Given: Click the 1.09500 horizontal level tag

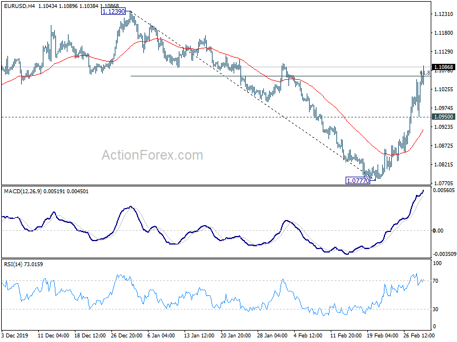Looking at the screenshot, I should pyautogui.click(x=443, y=117).
